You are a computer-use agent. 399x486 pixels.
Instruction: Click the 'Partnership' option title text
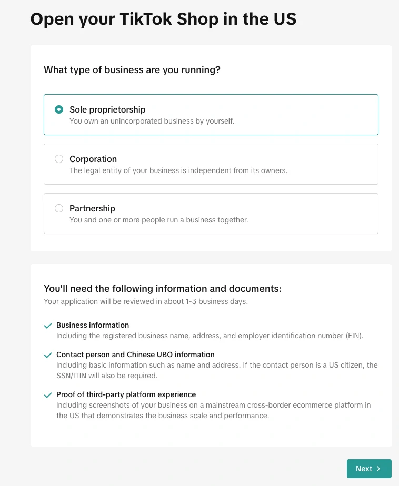(92, 208)
